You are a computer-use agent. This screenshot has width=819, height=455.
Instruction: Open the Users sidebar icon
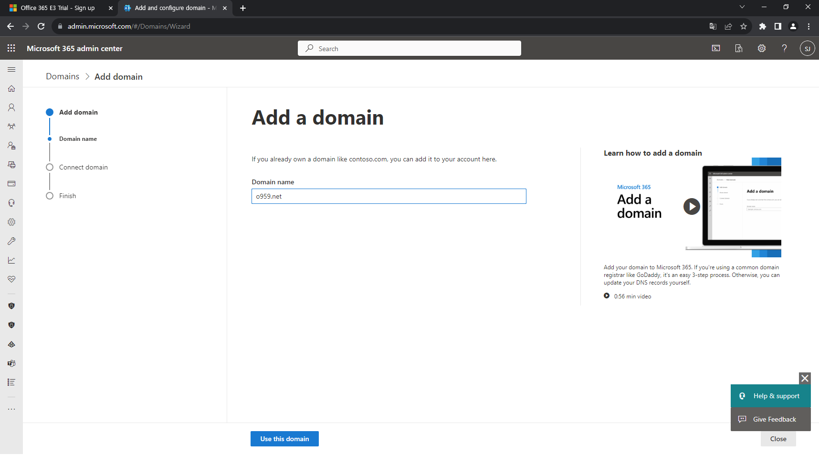point(11,107)
